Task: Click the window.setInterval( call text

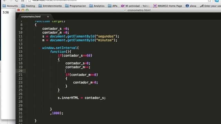Action: point(60,48)
